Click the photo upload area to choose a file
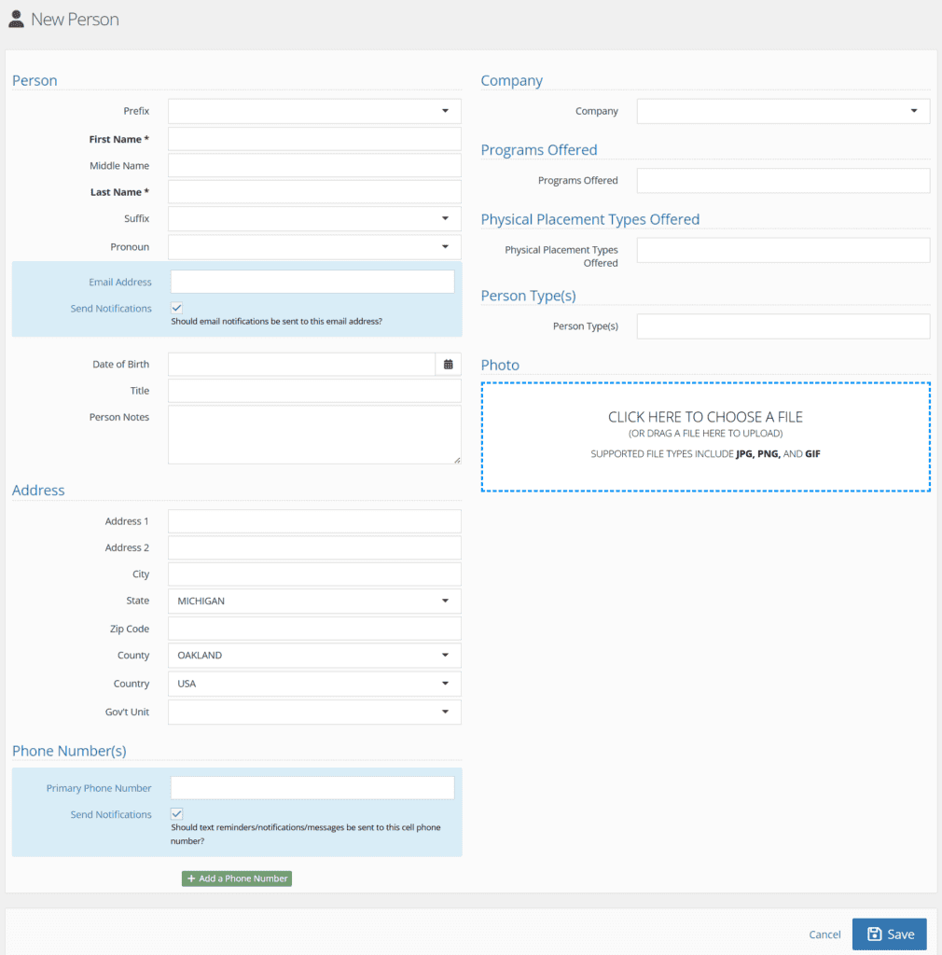The width and height of the screenshot is (942, 955). [705, 436]
